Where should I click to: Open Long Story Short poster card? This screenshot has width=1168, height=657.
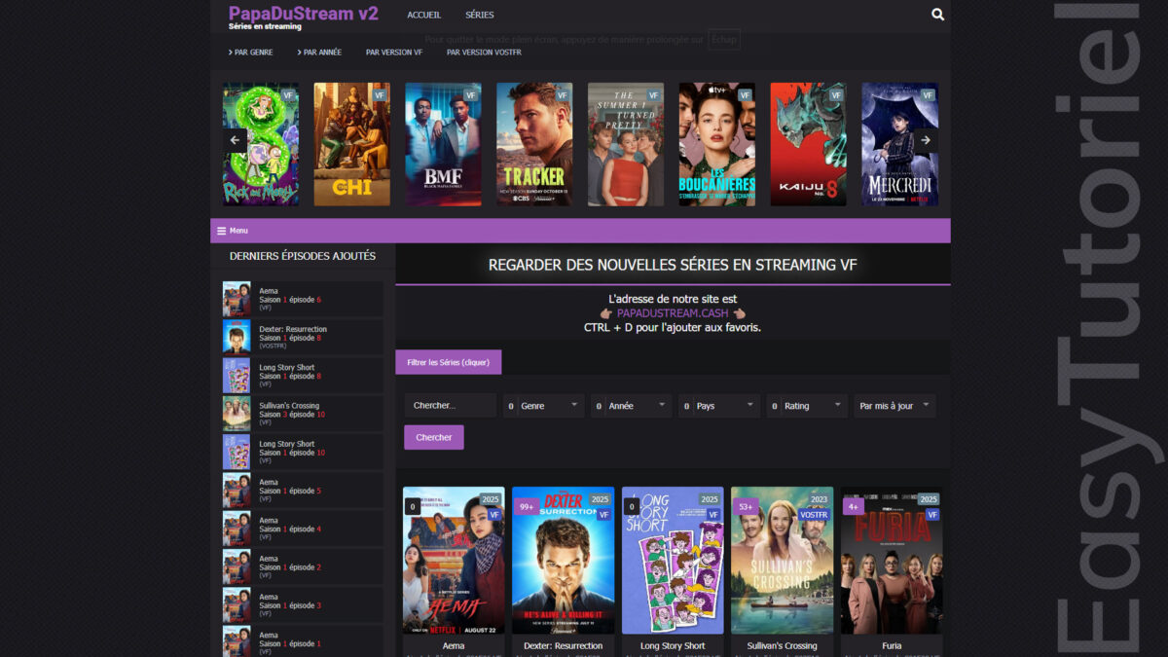(x=673, y=561)
